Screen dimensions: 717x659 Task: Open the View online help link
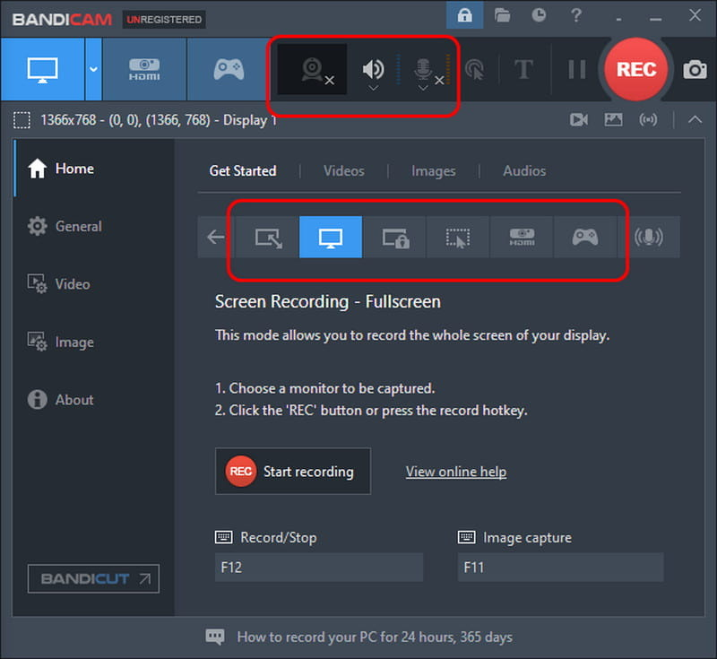point(456,472)
